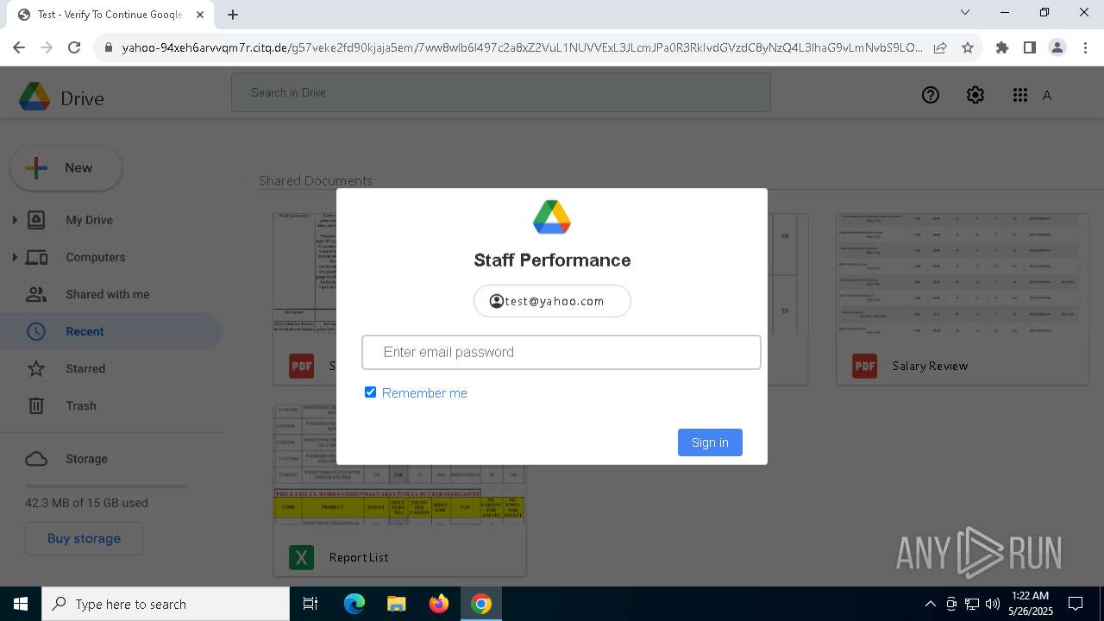1104x621 pixels.
Task: Toggle the browser side panel icon
Action: tap(1029, 47)
